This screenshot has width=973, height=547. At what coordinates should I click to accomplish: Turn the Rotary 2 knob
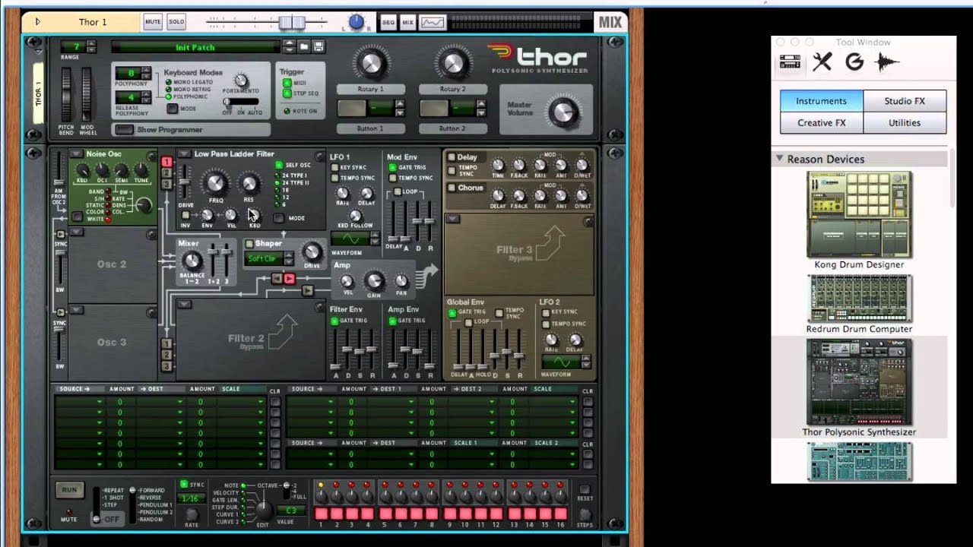click(452, 64)
